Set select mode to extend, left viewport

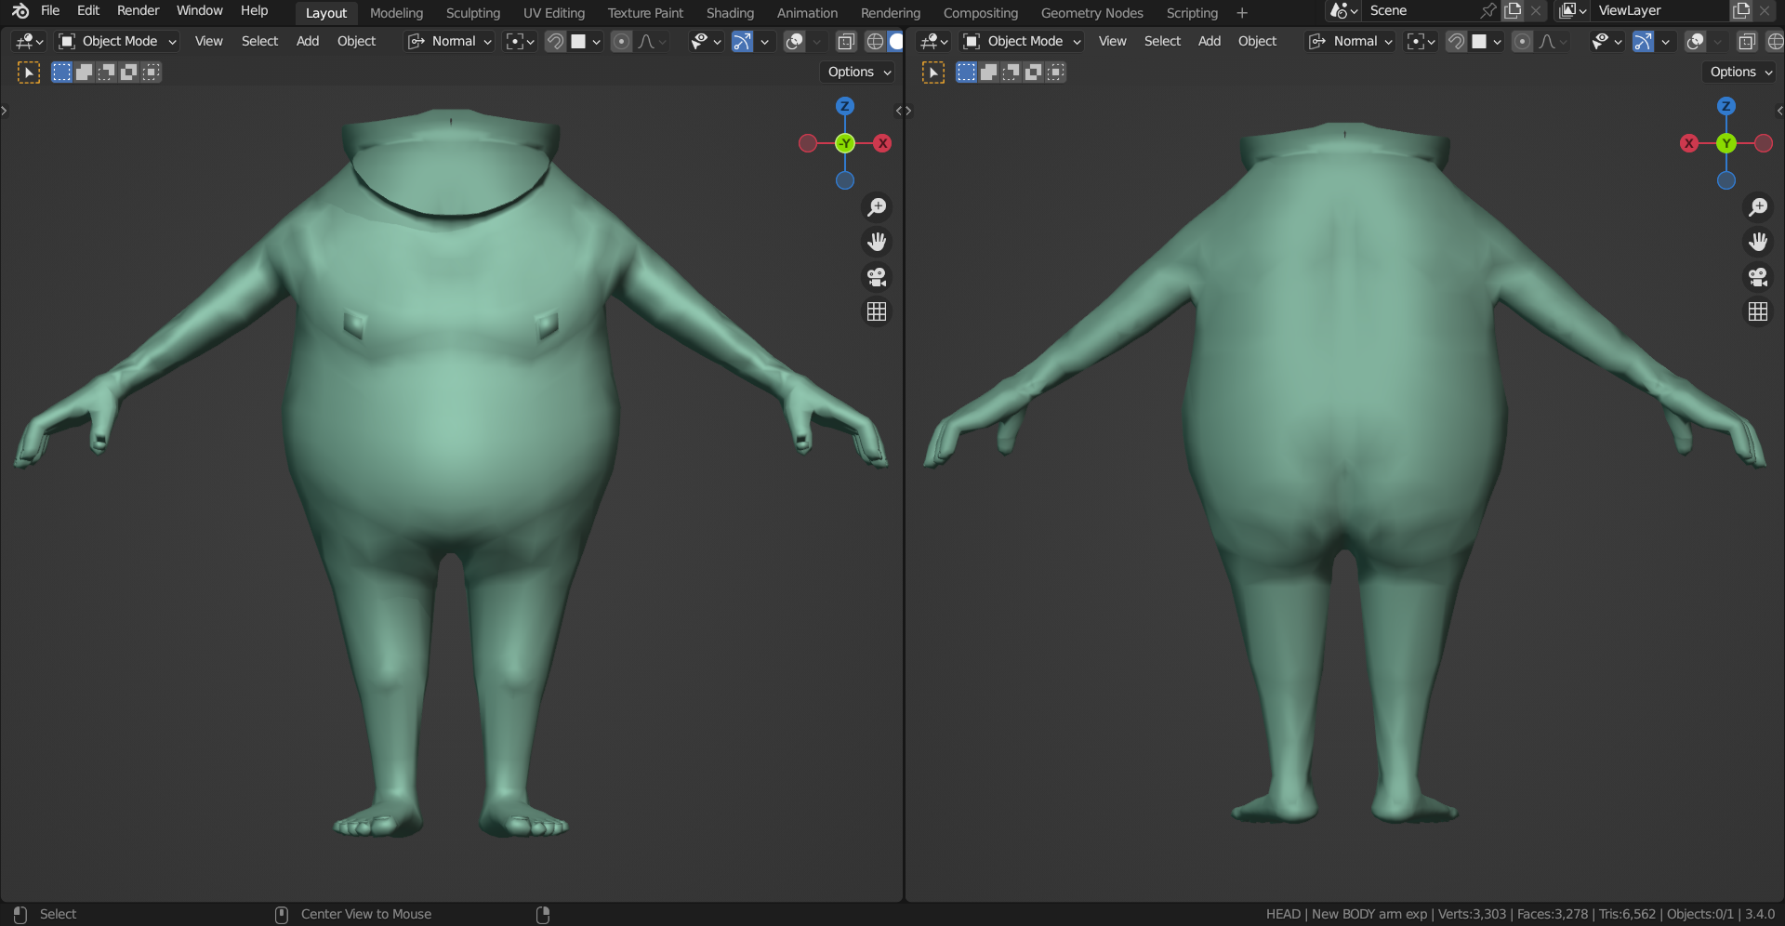(84, 73)
